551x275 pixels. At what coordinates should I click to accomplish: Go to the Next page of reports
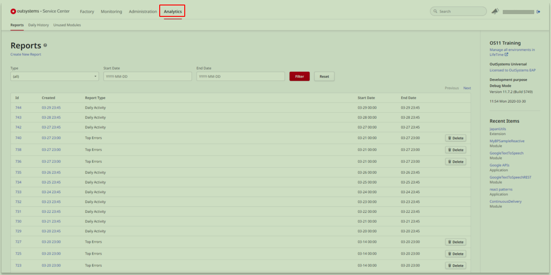(467, 88)
